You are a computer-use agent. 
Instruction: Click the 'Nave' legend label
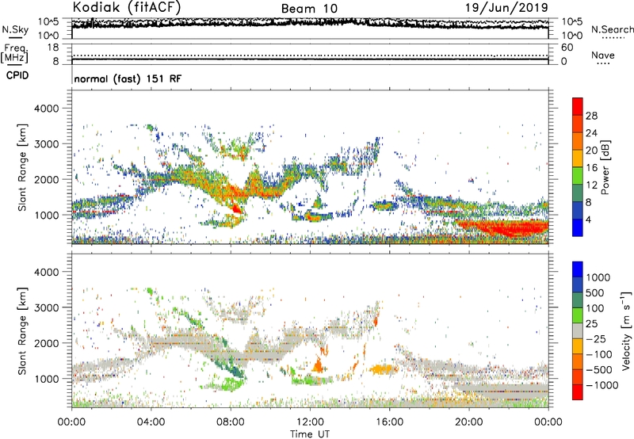(603, 55)
